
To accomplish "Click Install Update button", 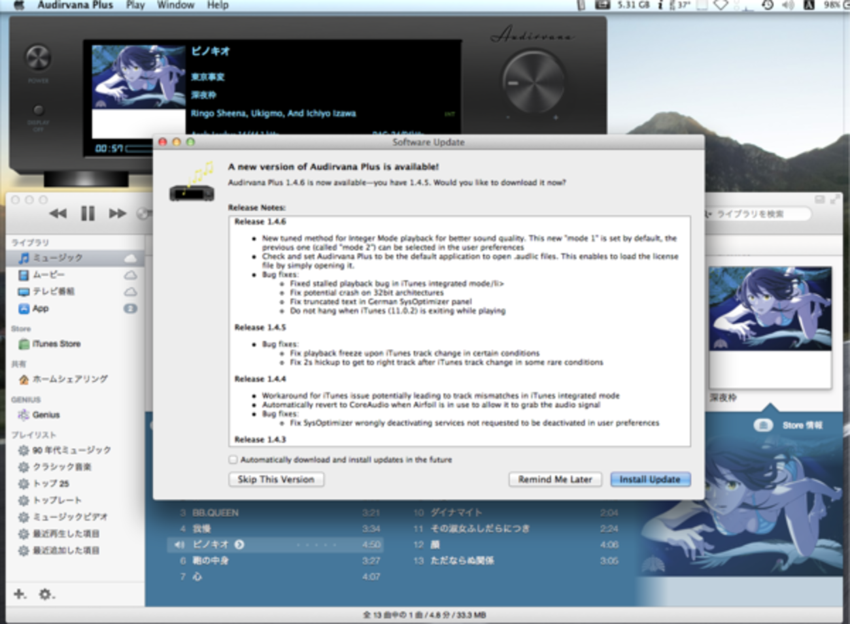I will click(x=650, y=479).
